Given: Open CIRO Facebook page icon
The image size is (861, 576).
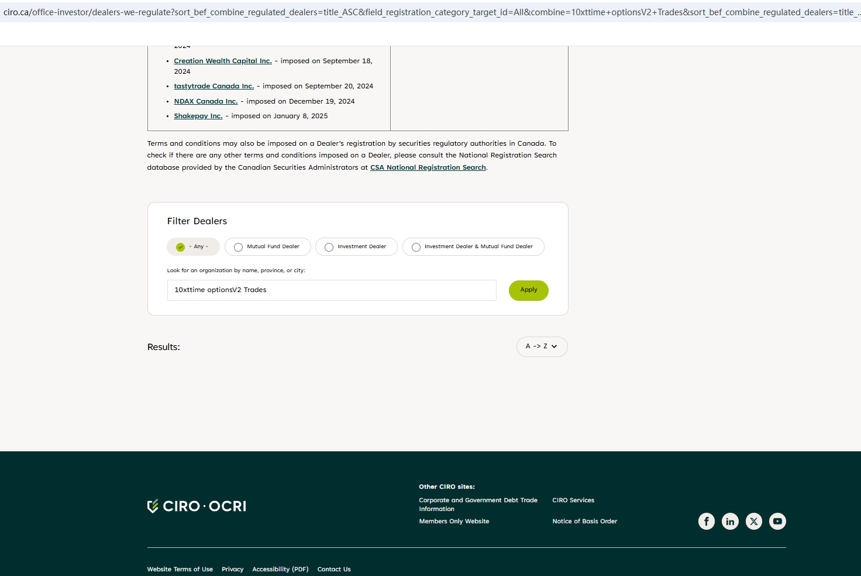Looking at the screenshot, I should 707,521.
